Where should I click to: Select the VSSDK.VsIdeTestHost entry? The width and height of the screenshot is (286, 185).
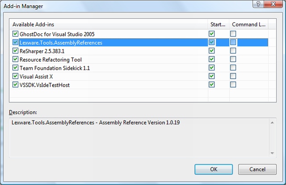pos(45,85)
